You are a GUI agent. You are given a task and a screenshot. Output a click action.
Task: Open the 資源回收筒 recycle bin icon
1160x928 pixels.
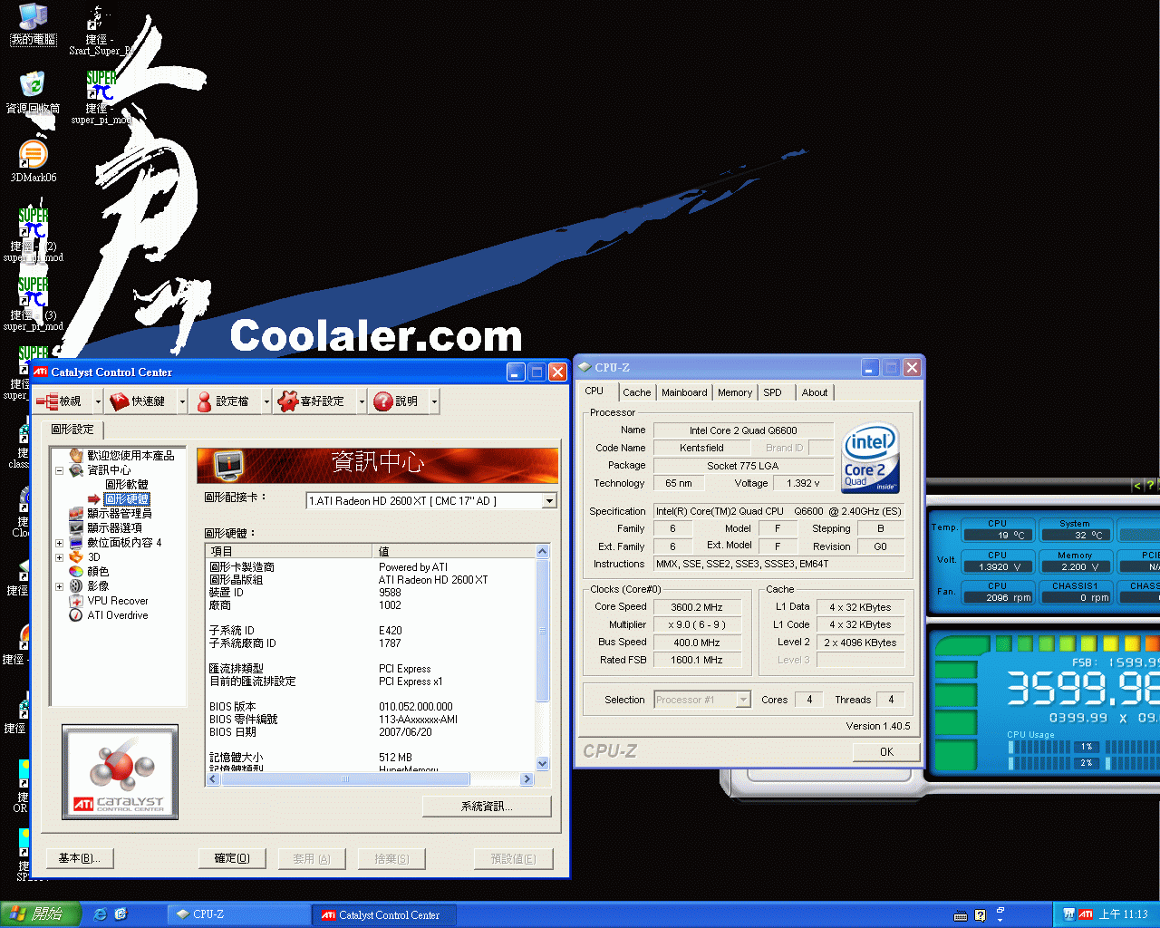point(33,92)
